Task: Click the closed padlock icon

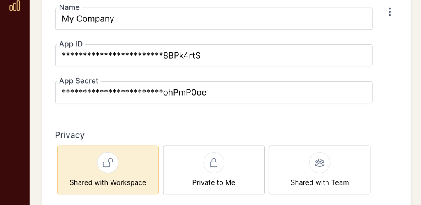Action: (x=214, y=163)
